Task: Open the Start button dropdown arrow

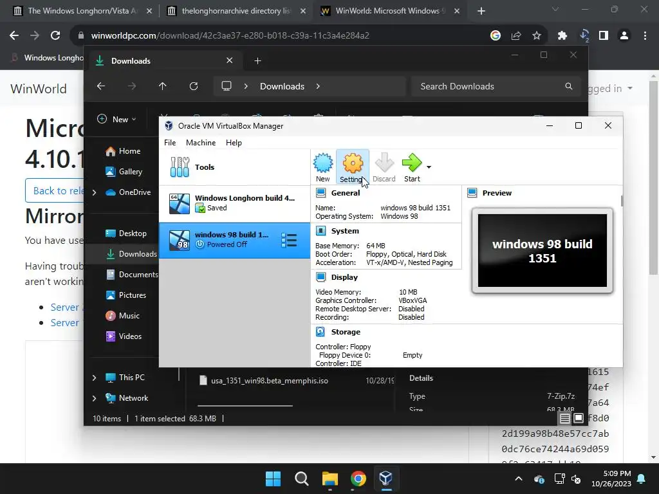Action: pyautogui.click(x=429, y=167)
